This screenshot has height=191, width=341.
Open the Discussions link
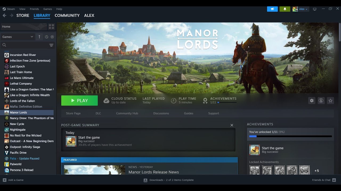pyautogui.click(x=161, y=113)
